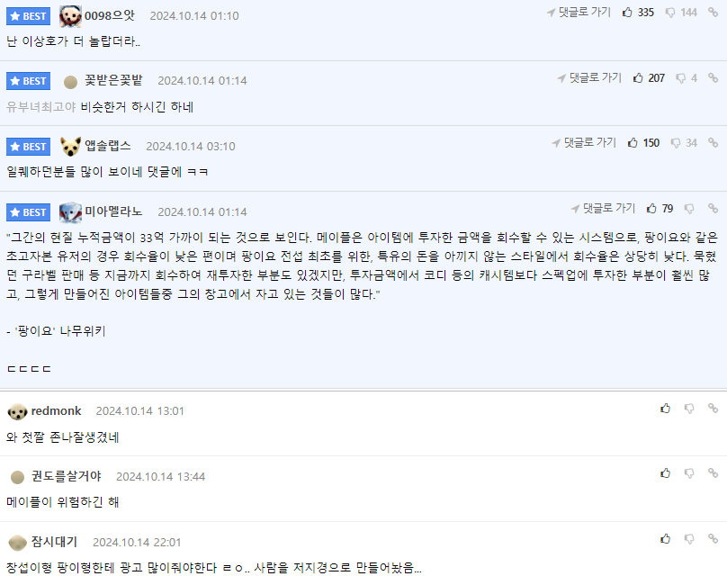Image resolution: width=727 pixels, height=585 pixels.
Task: Go to comment from 0098으앗 best entry
Action: coord(579,13)
